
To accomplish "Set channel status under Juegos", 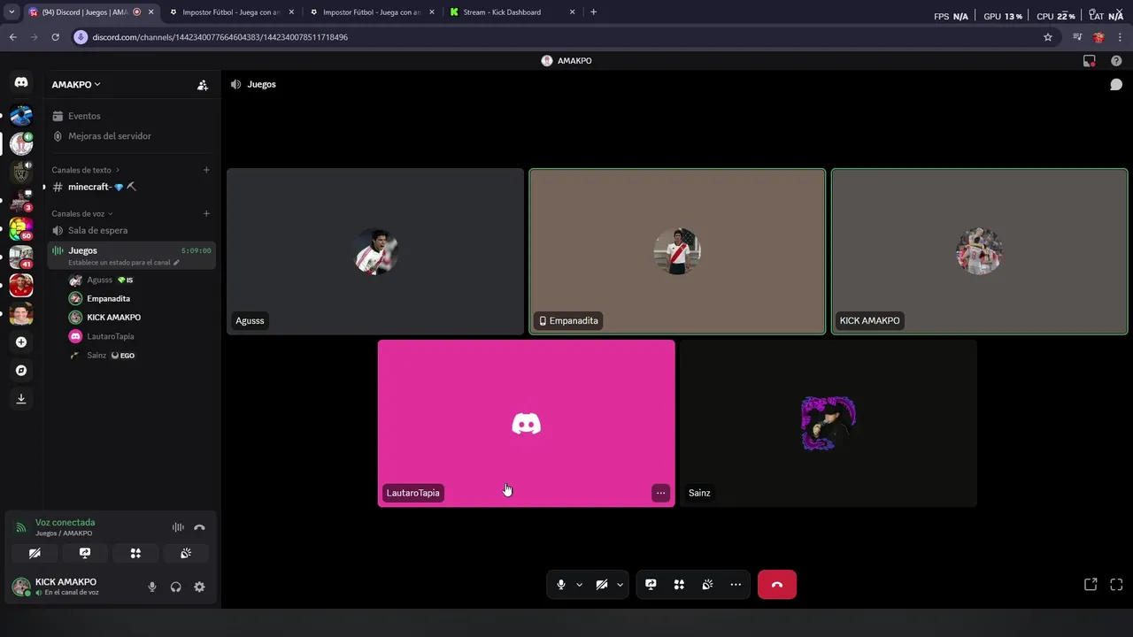I will (x=124, y=263).
